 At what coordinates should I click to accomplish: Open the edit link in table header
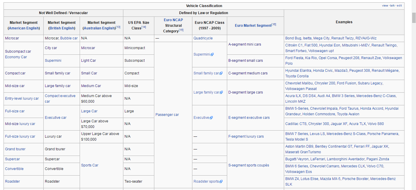click(x=399, y=6)
